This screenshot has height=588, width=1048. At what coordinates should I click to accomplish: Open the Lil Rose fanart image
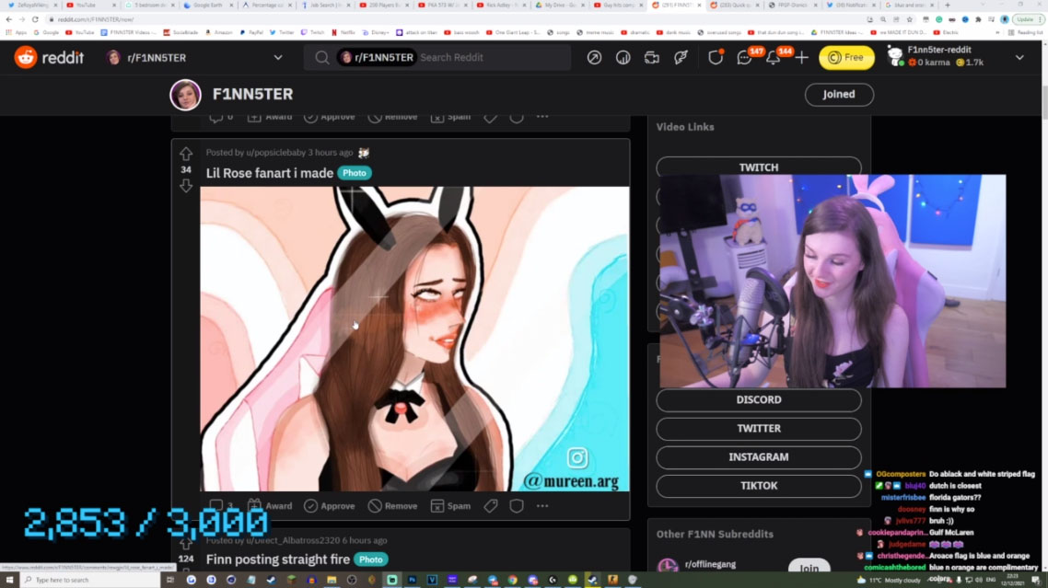[414, 339]
